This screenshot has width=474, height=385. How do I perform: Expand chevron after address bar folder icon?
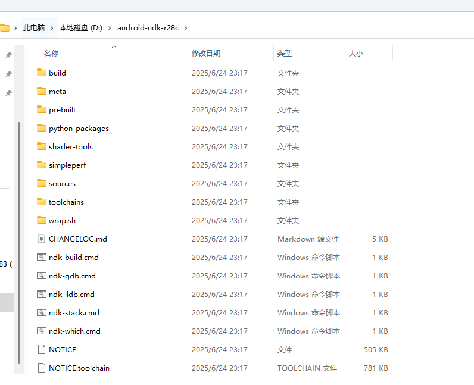(15, 28)
